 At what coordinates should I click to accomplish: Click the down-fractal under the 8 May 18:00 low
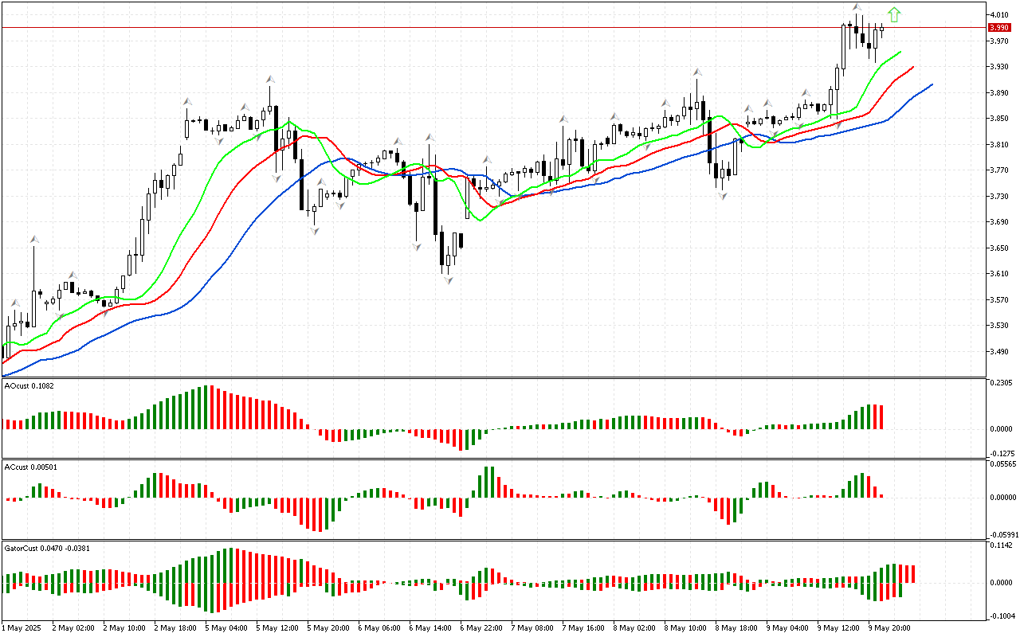click(x=723, y=196)
